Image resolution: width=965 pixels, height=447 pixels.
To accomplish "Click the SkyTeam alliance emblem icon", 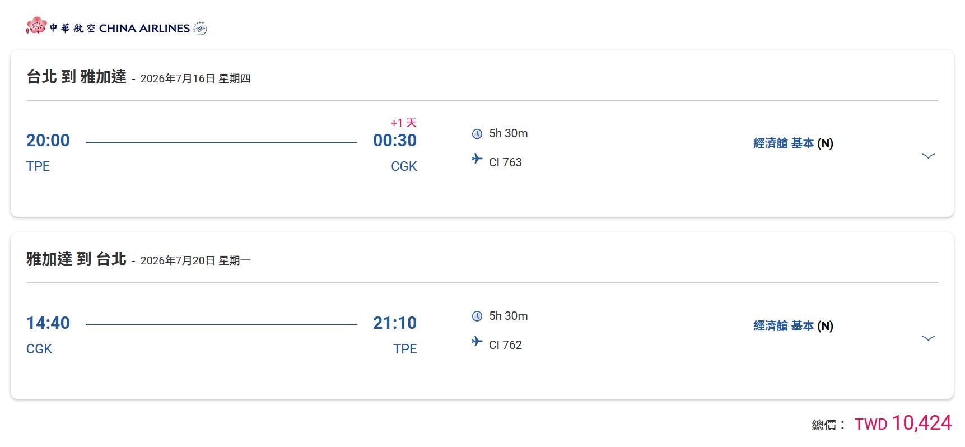I will pyautogui.click(x=200, y=28).
